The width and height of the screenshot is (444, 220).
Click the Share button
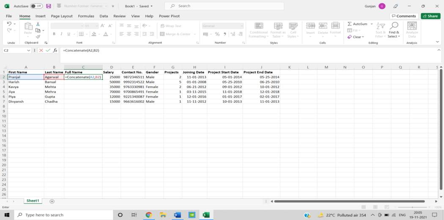(430, 16)
